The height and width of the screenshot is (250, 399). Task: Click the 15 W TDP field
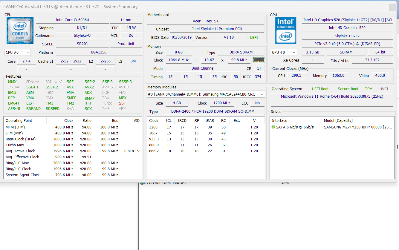pos(131,28)
